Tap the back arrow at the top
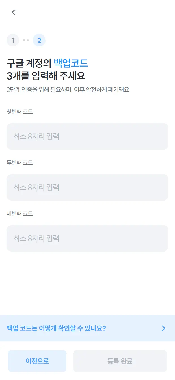This screenshot has height=380, width=175. 13,12
